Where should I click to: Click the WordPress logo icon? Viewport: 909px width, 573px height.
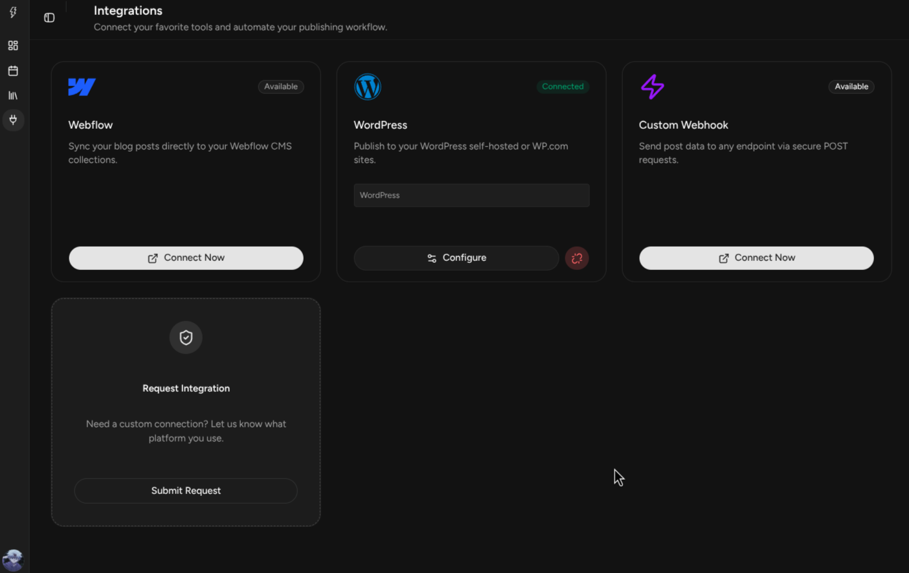tap(367, 87)
